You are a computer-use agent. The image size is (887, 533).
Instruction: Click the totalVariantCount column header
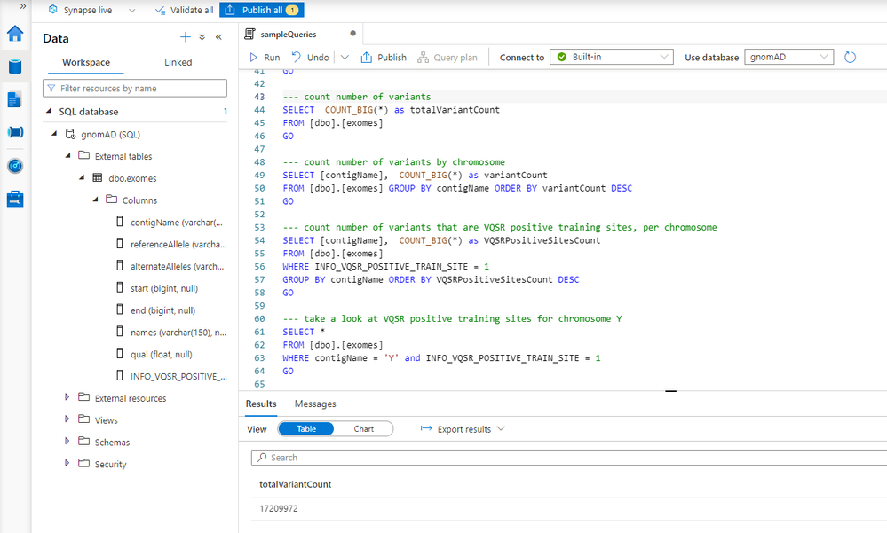[x=296, y=484]
